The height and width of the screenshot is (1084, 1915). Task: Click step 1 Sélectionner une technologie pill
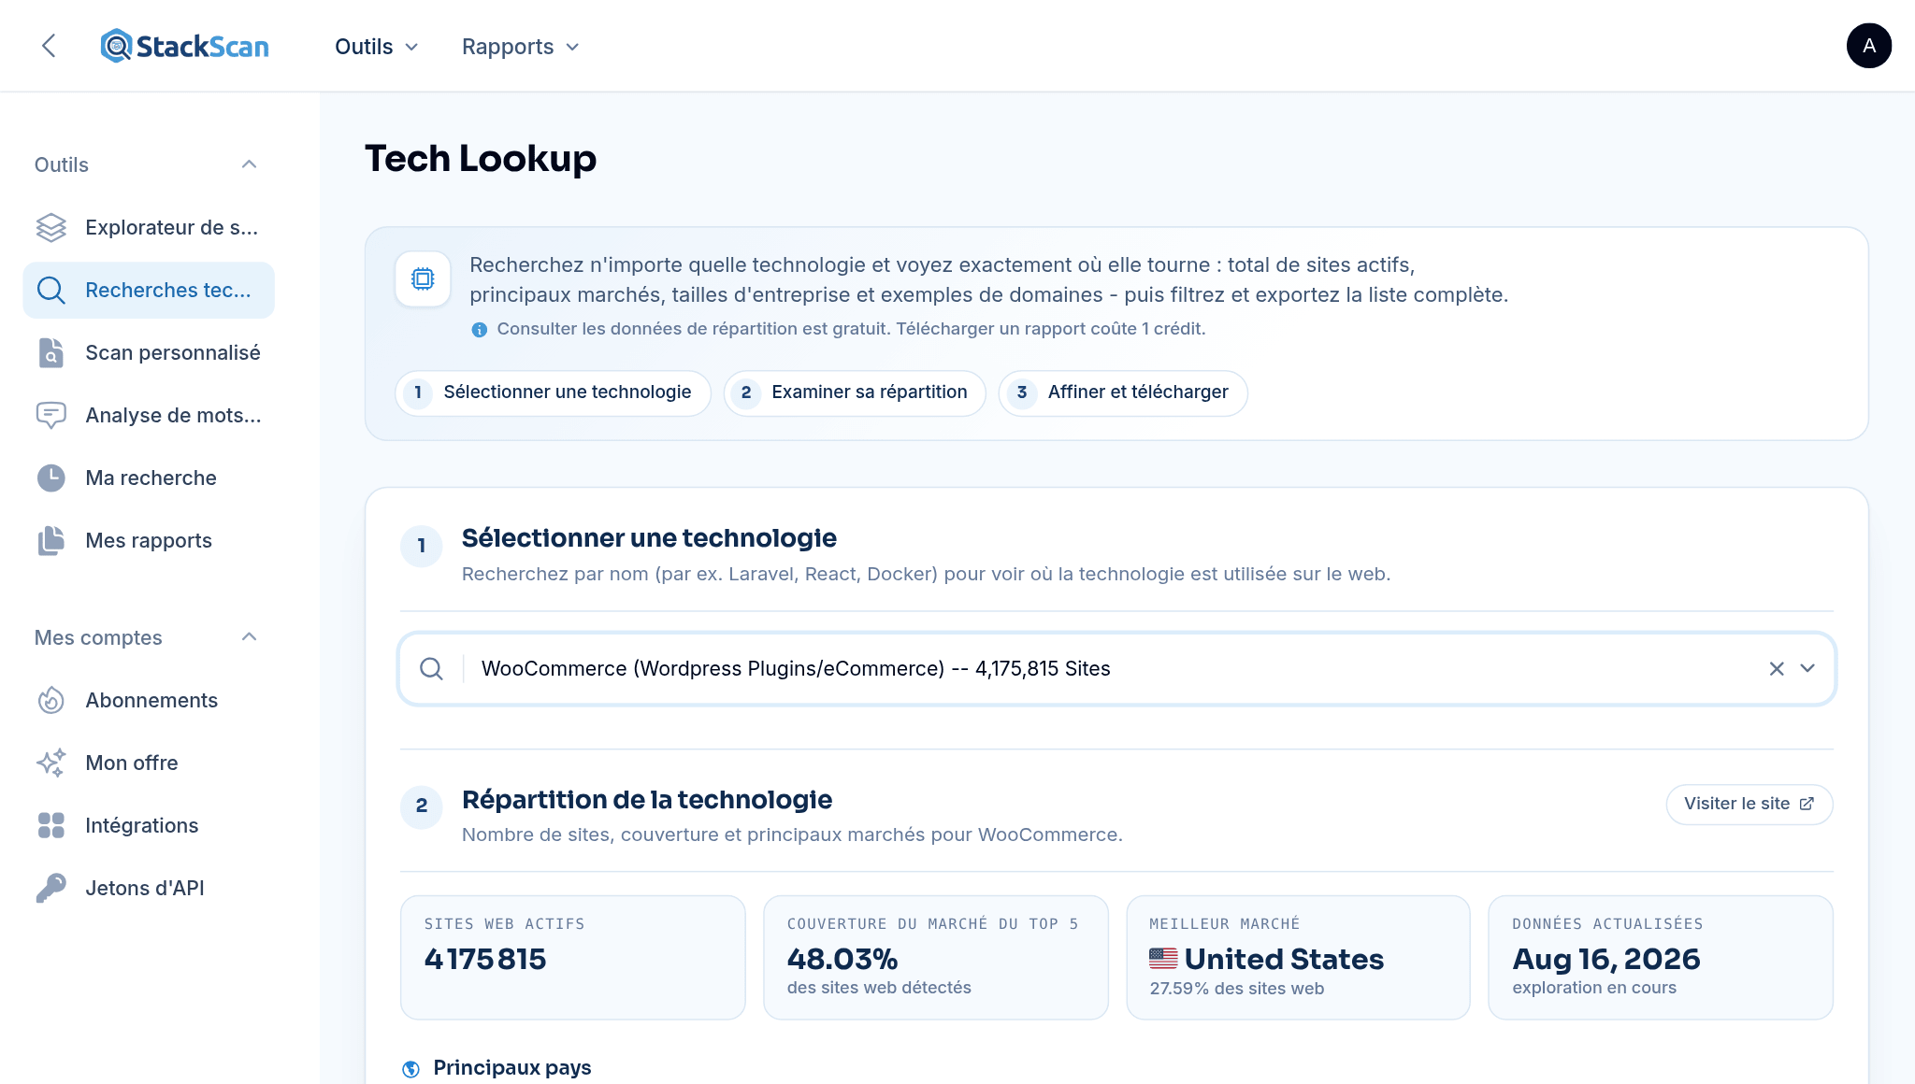pos(553,392)
